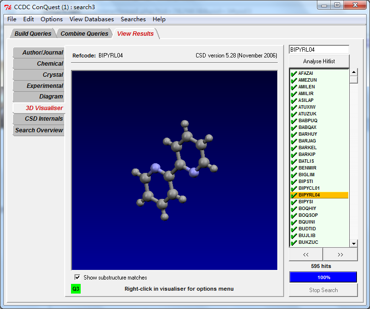The width and height of the screenshot is (370, 309).
Task: Select BARKEL in the hit list
Action: [308, 148]
